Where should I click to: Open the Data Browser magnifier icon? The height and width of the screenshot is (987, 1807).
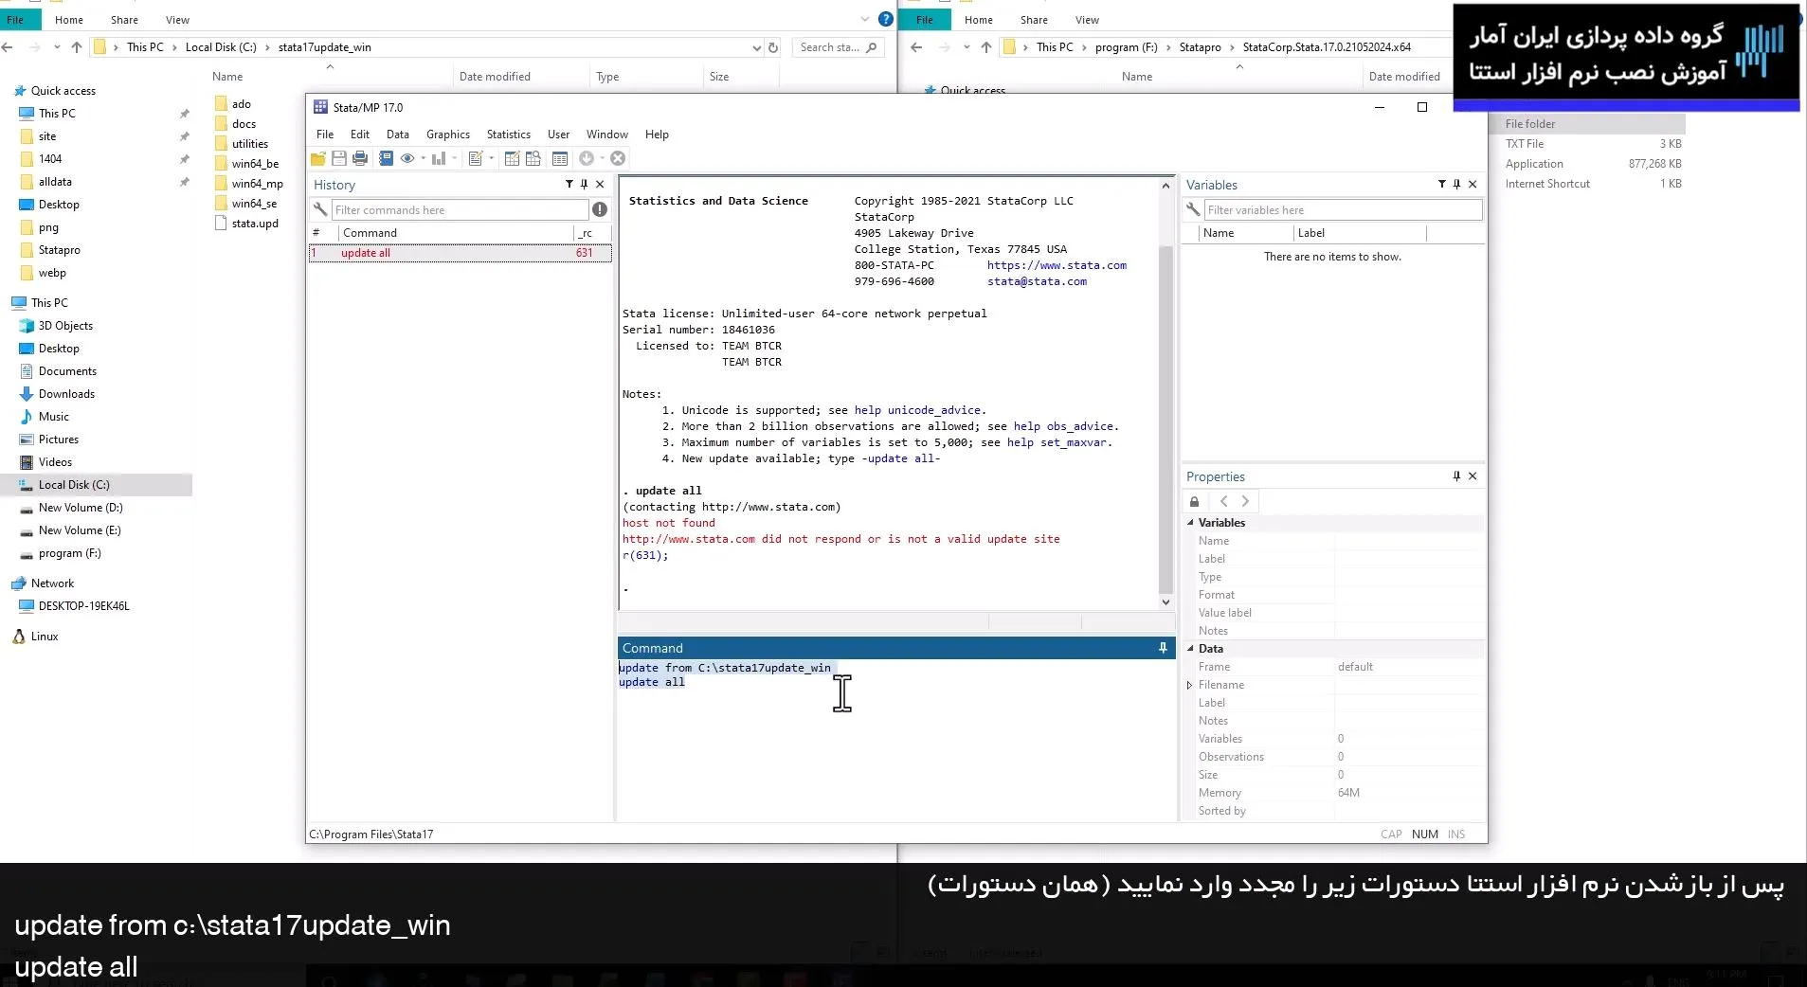click(533, 158)
